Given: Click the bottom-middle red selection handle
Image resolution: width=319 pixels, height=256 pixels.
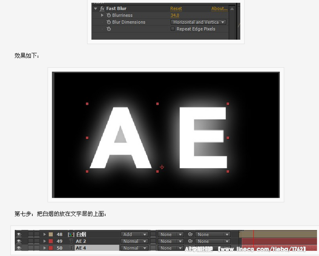Looking at the screenshot, I should (157, 172).
